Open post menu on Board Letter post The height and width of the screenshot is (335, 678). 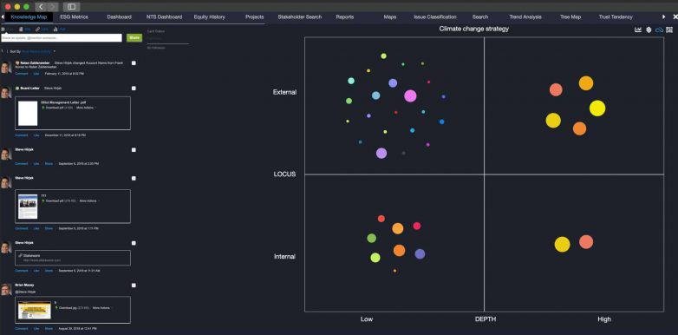(x=134, y=89)
